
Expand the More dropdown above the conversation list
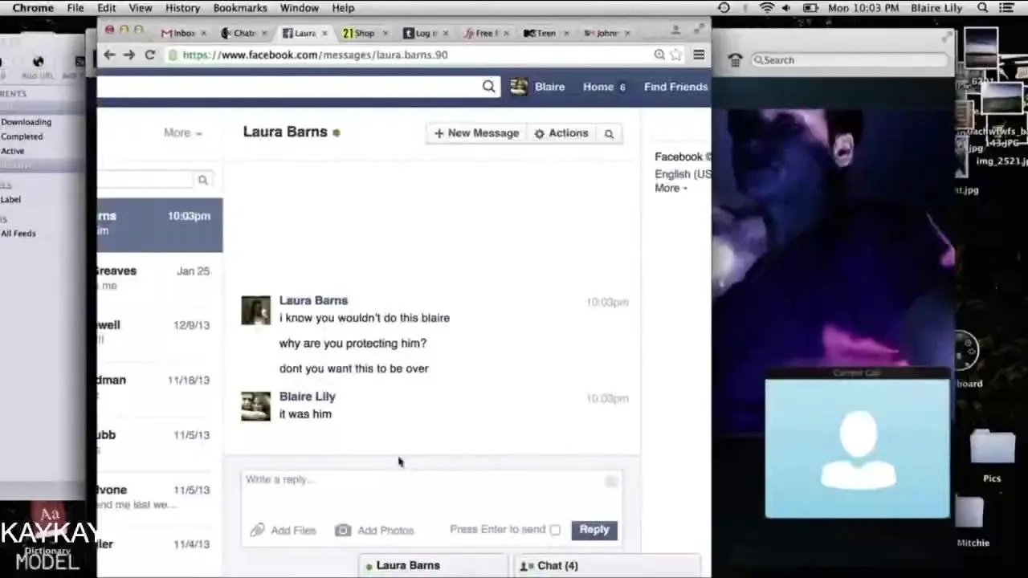point(183,133)
